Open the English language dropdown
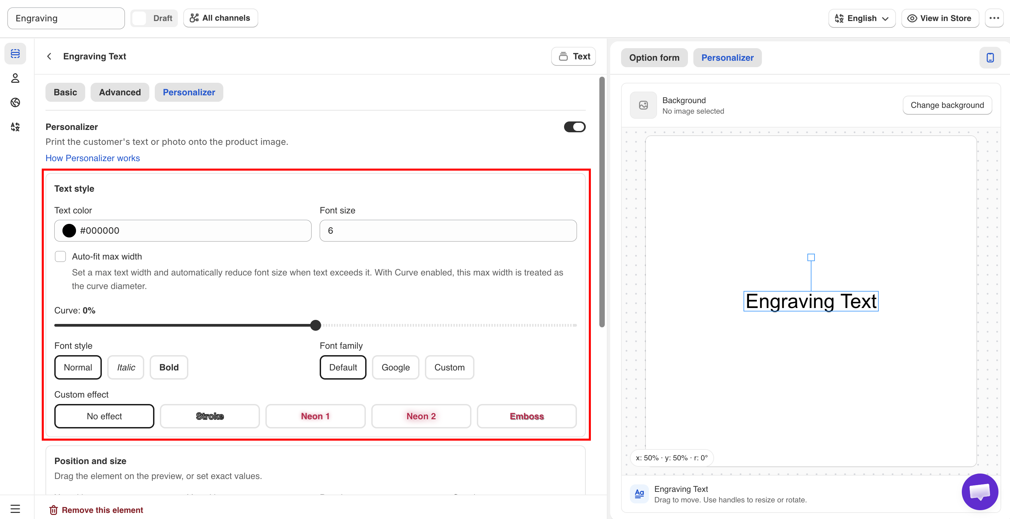The width and height of the screenshot is (1010, 519). pyautogui.click(x=862, y=18)
